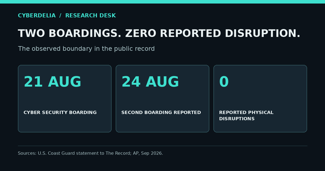Viewport: 325px width, 171px height.
Task: Click the Sources footnote line
Action: [x=90, y=153]
